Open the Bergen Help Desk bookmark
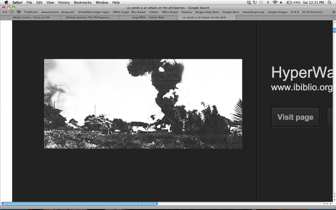The width and height of the screenshot is (336, 210). tap(207, 12)
